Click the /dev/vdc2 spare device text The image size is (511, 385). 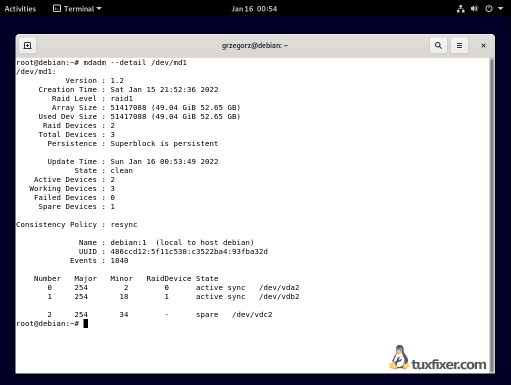point(252,314)
